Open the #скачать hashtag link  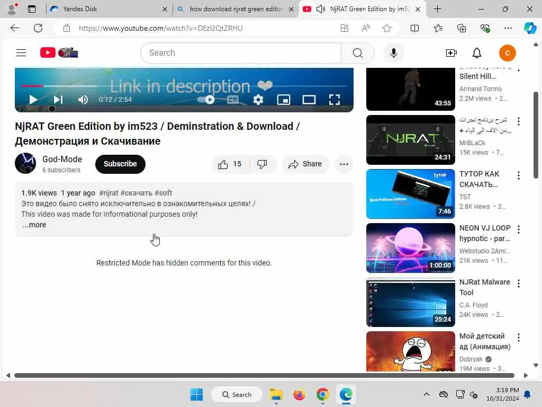(x=136, y=193)
